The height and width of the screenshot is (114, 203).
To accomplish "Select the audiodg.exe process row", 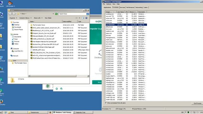I will tap(126, 14).
